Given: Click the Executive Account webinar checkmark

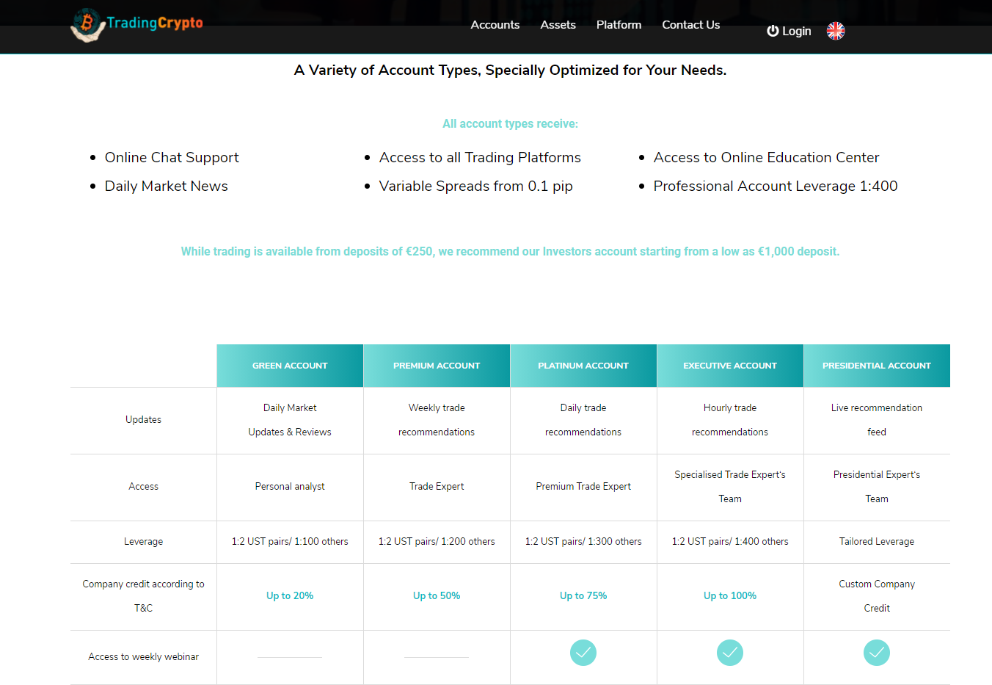Looking at the screenshot, I should coord(730,653).
